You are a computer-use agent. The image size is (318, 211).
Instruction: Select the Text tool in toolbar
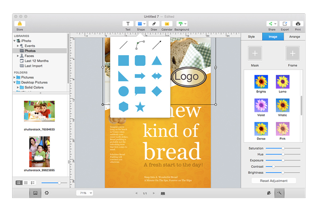point(128,24)
